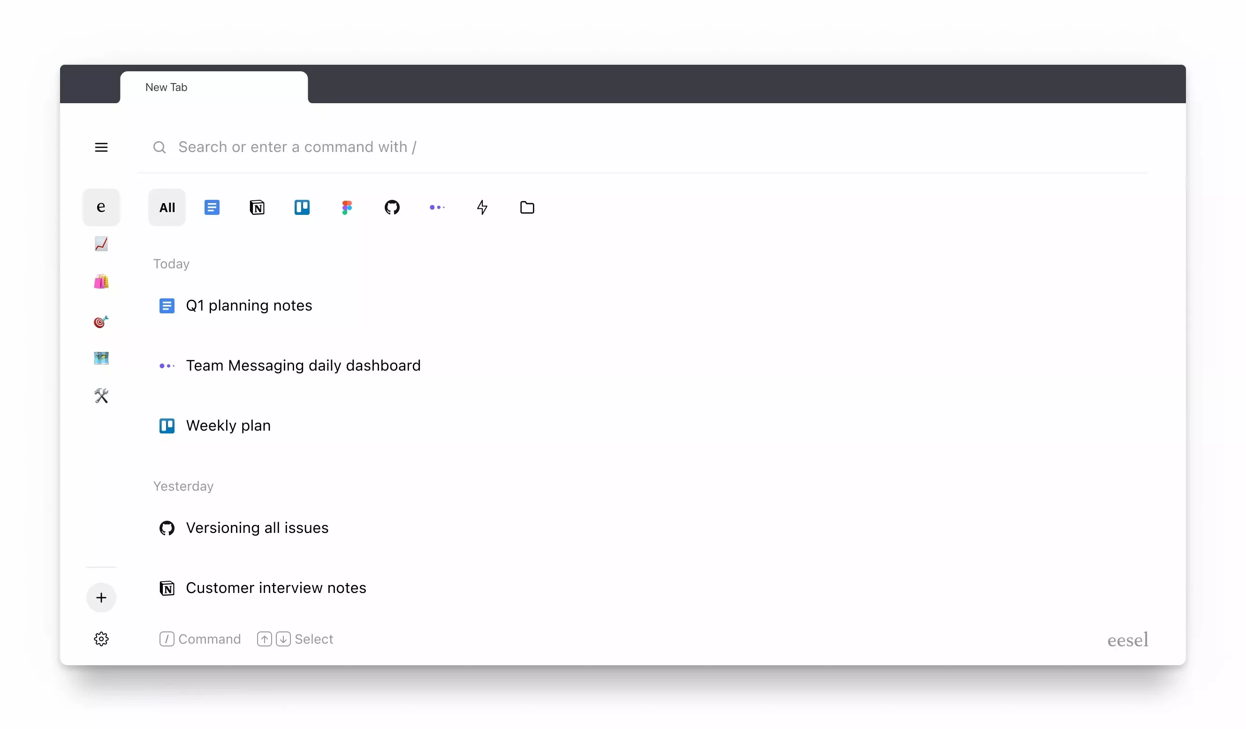Open Versioning all issues entry
Screen dimensions: 1246x729
coord(257,528)
